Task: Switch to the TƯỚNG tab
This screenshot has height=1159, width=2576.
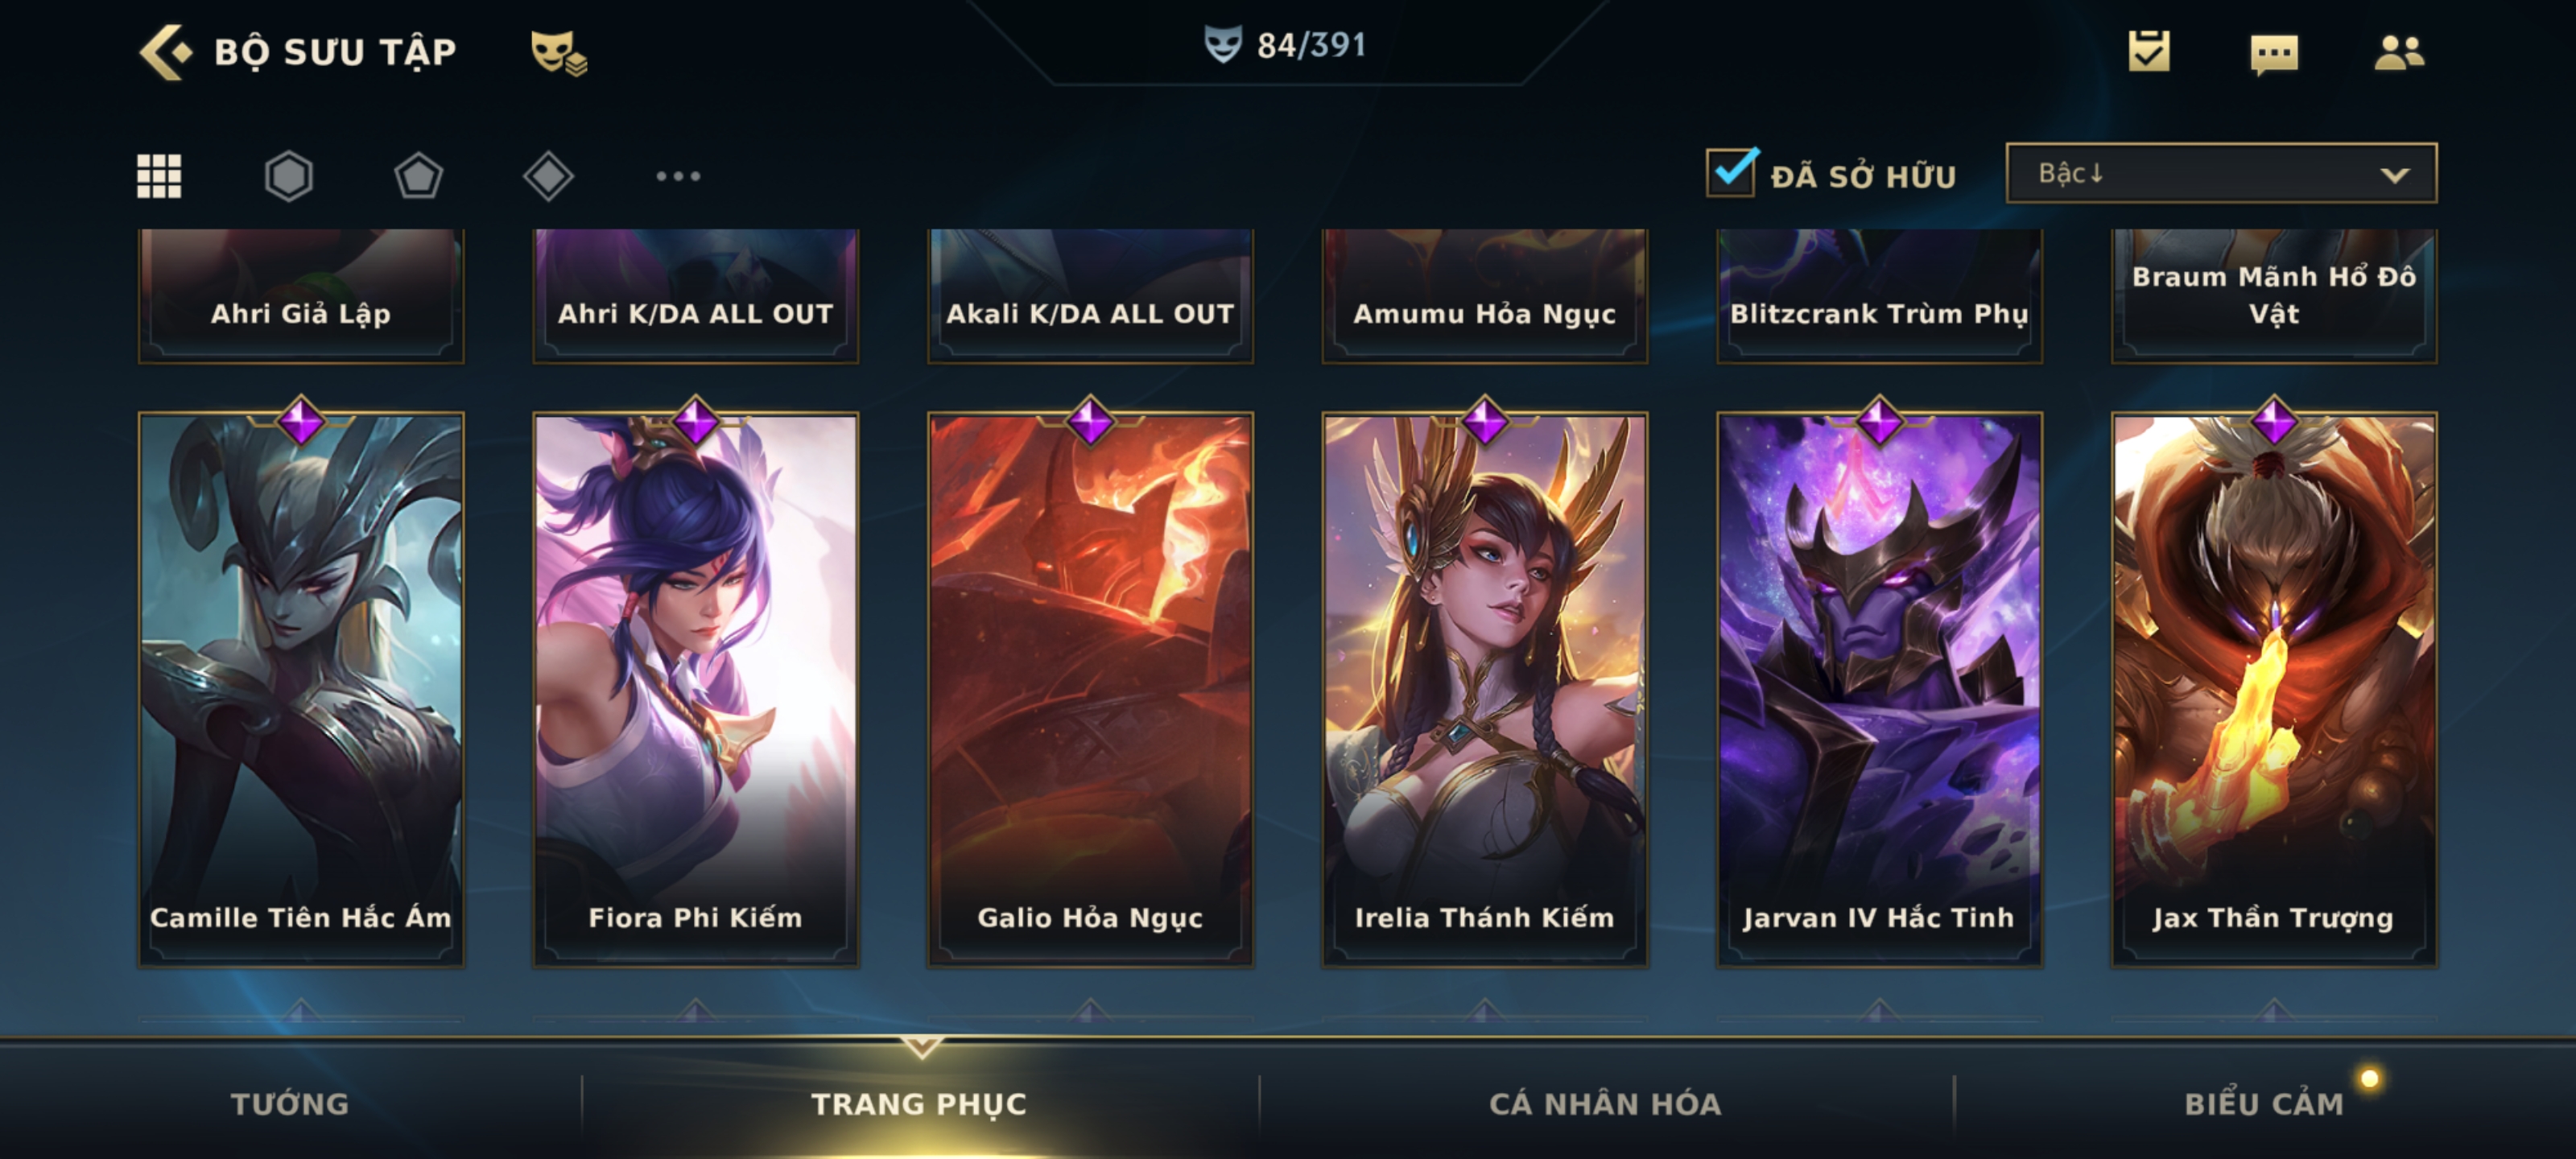Action: 290,1103
